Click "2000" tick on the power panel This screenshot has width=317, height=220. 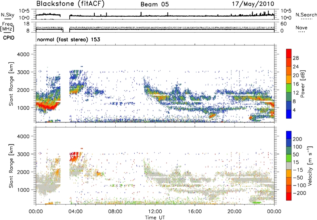coord(23,90)
